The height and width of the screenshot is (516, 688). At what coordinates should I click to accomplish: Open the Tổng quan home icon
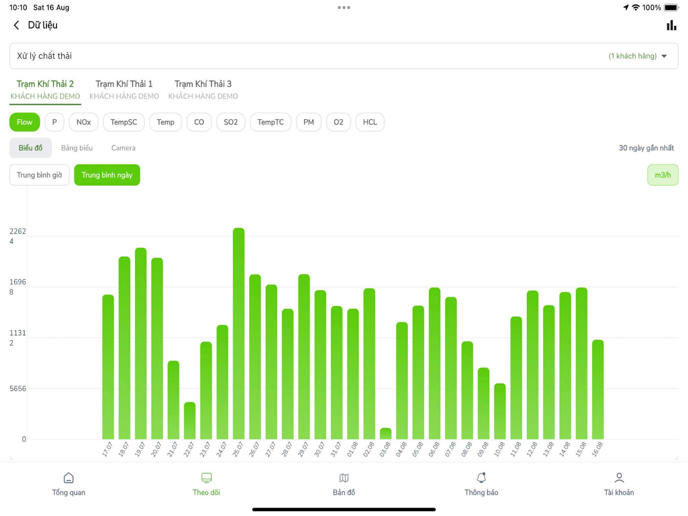click(68, 477)
